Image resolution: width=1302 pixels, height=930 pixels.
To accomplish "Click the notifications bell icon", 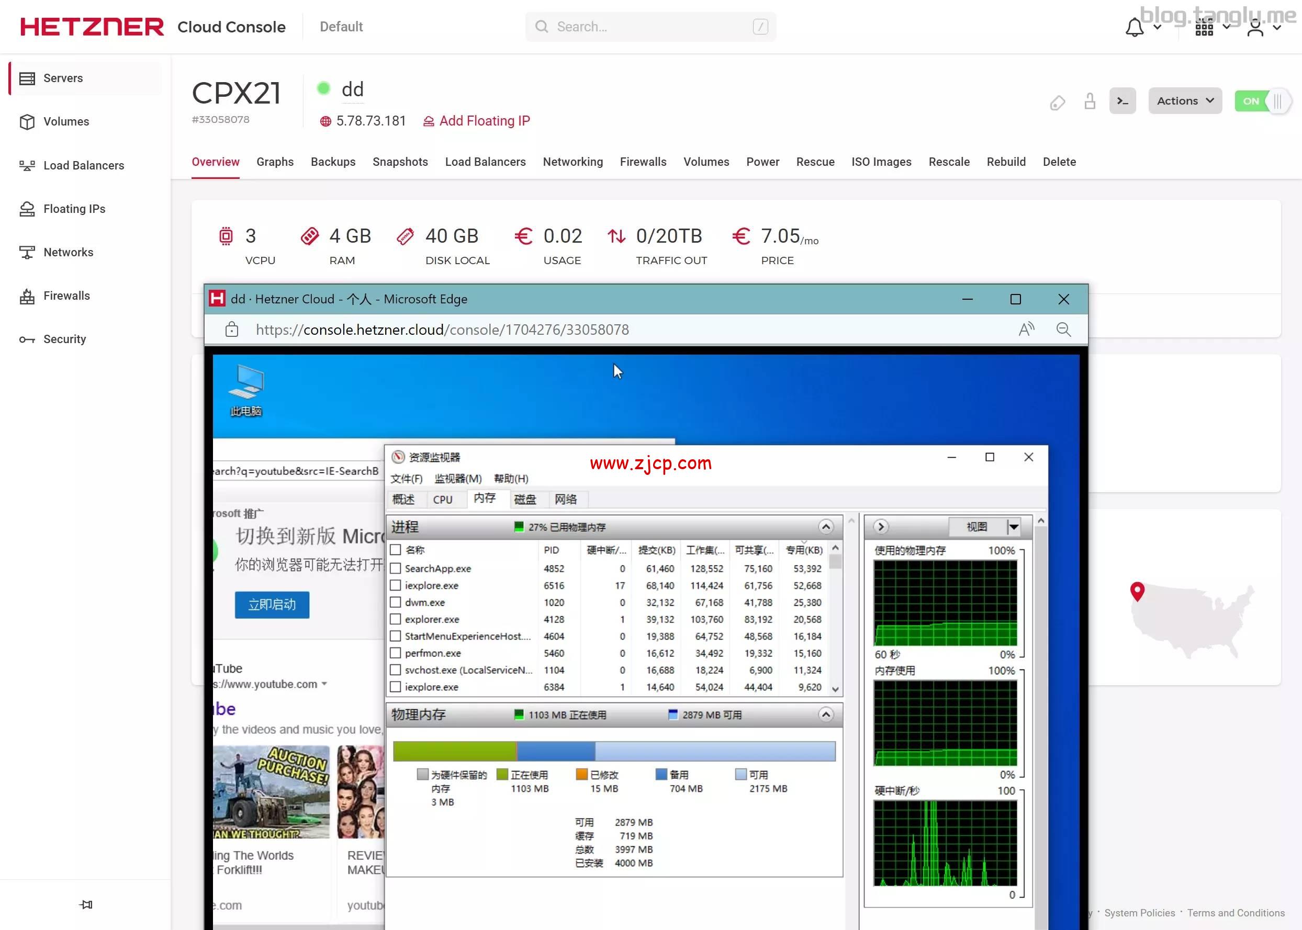I will click(1134, 27).
